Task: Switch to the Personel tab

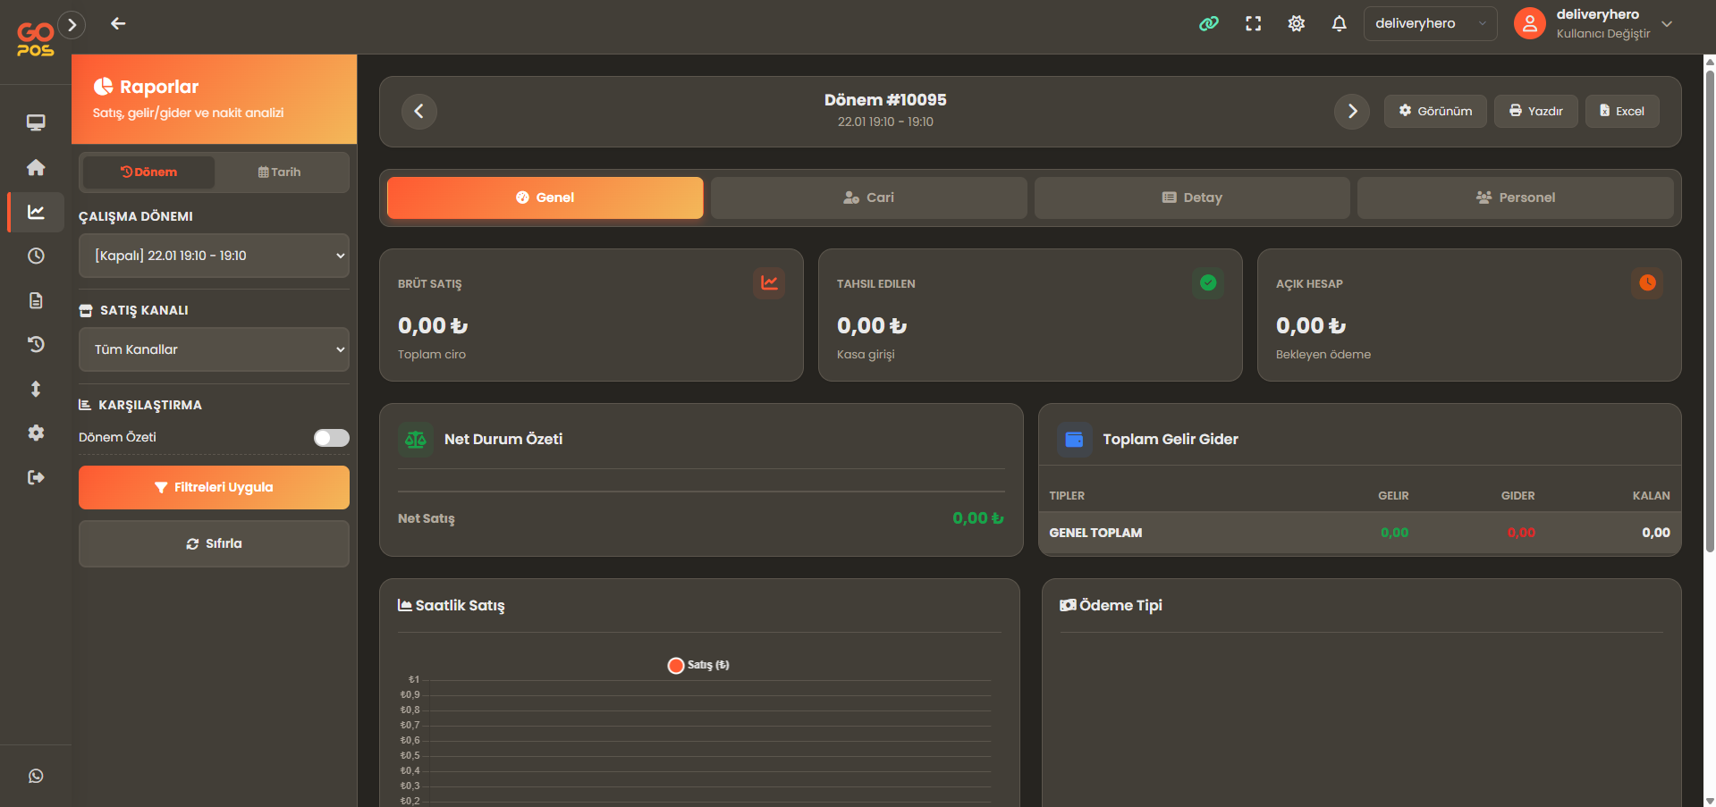Action: coord(1516,198)
